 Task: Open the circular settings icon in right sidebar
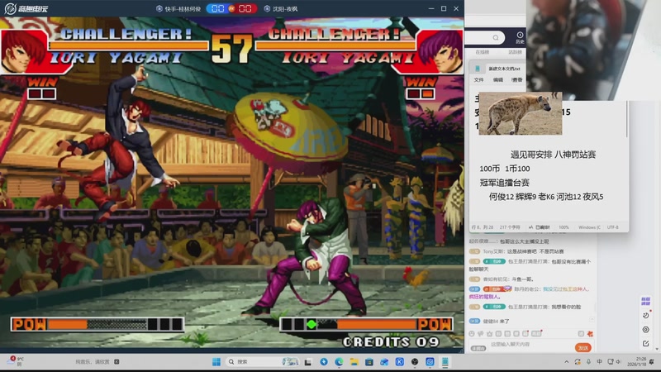(646, 329)
